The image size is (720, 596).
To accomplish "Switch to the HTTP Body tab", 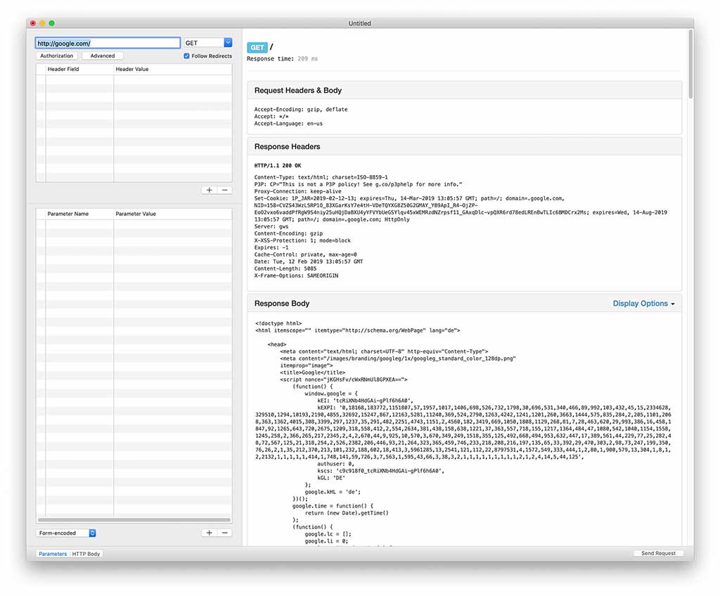I will 86,554.
